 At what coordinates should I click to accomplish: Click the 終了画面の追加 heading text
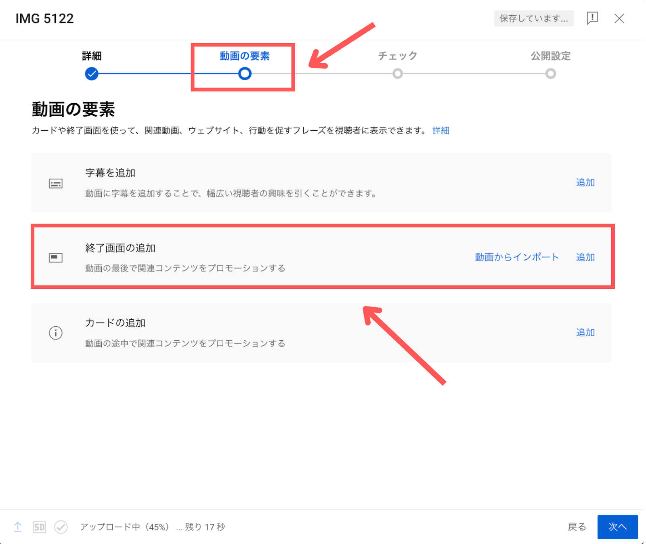120,248
